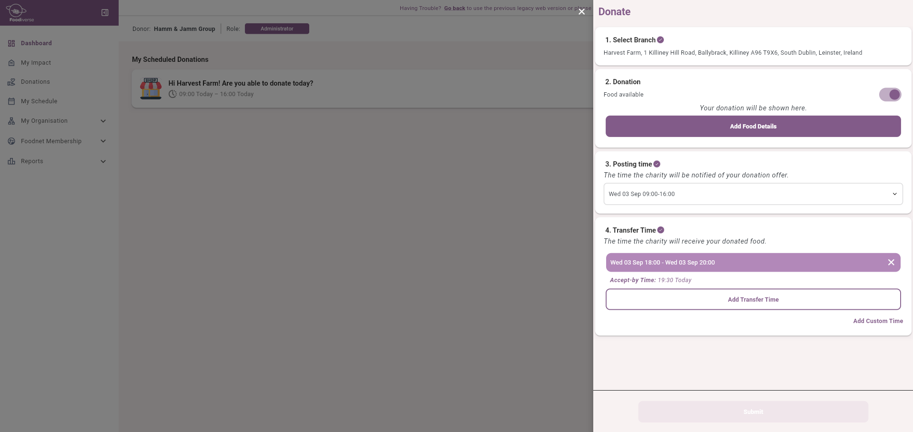Open the Posting time dropdown
Image resolution: width=913 pixels, height=432 pixels.
click(x=753, y=194)
